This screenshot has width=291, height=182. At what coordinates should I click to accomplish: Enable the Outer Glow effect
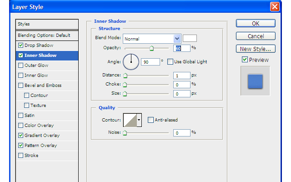pos(20,66)
